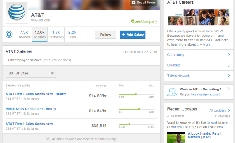235x143 pixels.
Task: Open AT&T Retail Sales Consultant - Hourly link
Action: click(36, 94)
